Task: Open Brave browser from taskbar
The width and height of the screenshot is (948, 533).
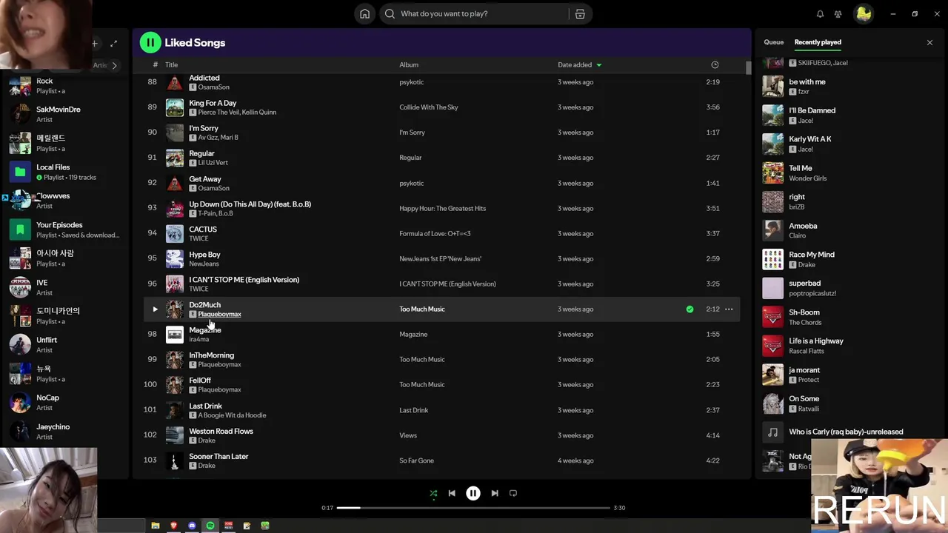Action: pos(174,526)
